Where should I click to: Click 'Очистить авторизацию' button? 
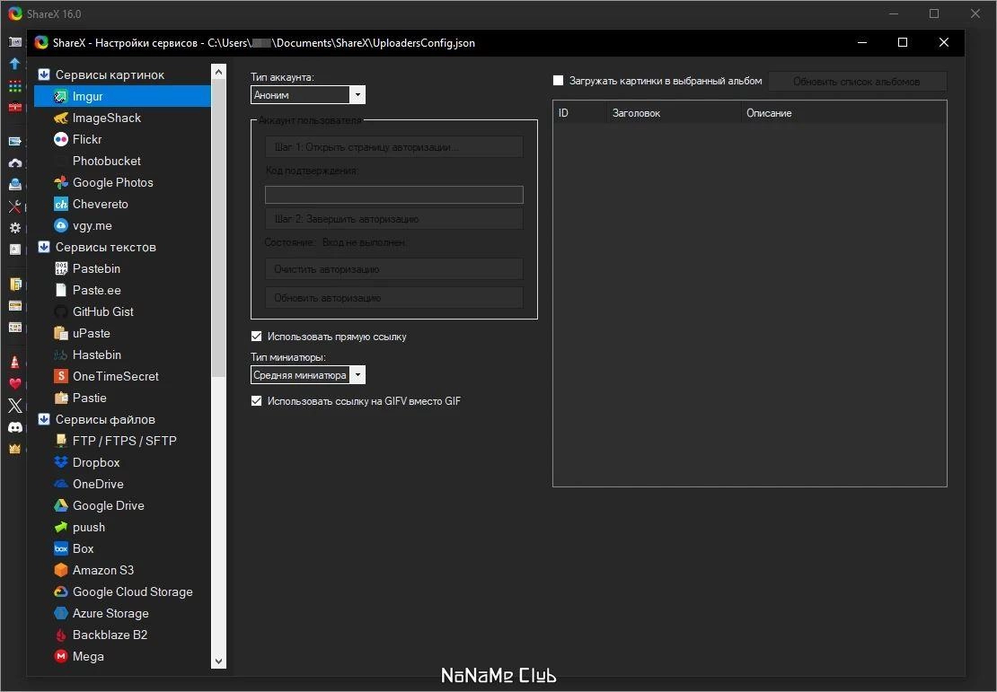tap(394, 268)
